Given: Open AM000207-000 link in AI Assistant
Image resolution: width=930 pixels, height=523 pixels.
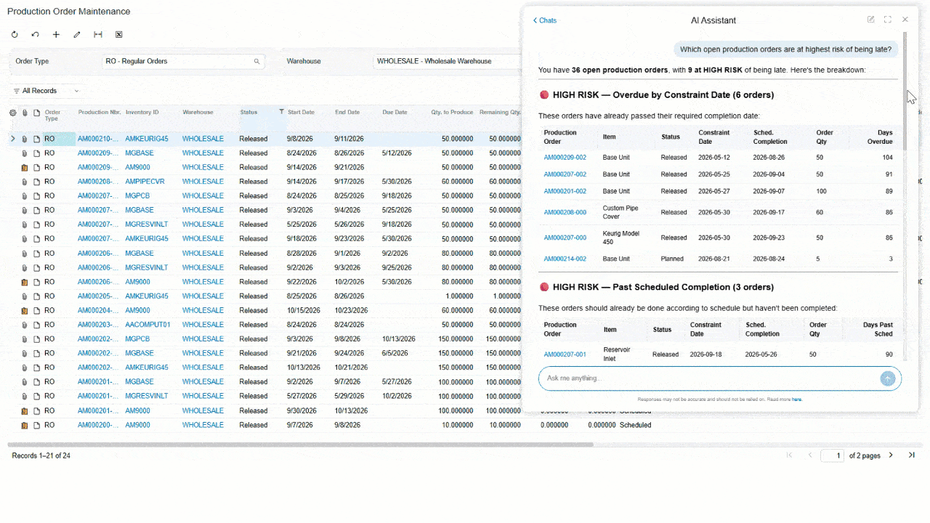Looking at the screenshot, I should (565, 238).
